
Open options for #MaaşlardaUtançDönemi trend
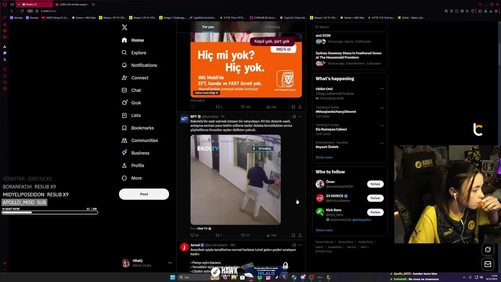tap(382, 108)
